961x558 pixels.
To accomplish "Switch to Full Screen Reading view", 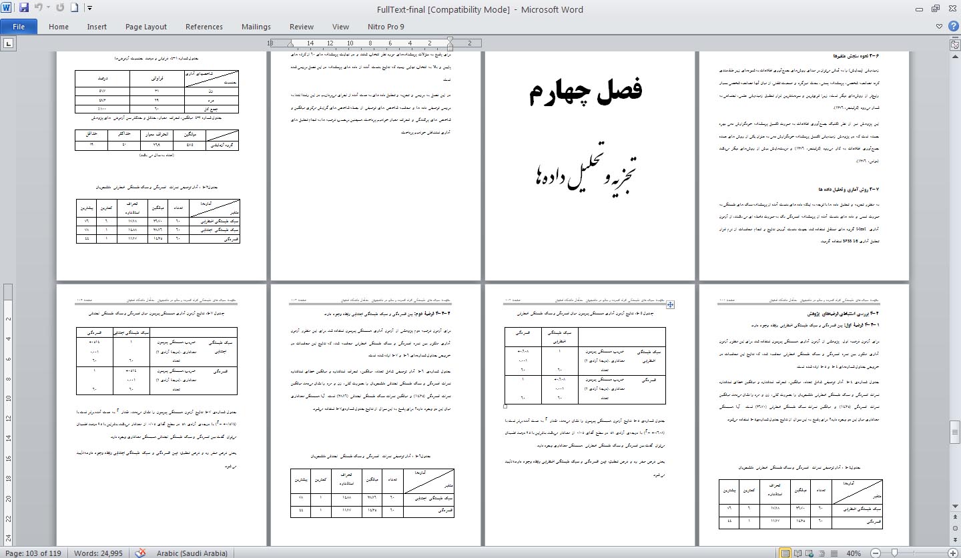I will pyautogui.click(x=798, y=553).
